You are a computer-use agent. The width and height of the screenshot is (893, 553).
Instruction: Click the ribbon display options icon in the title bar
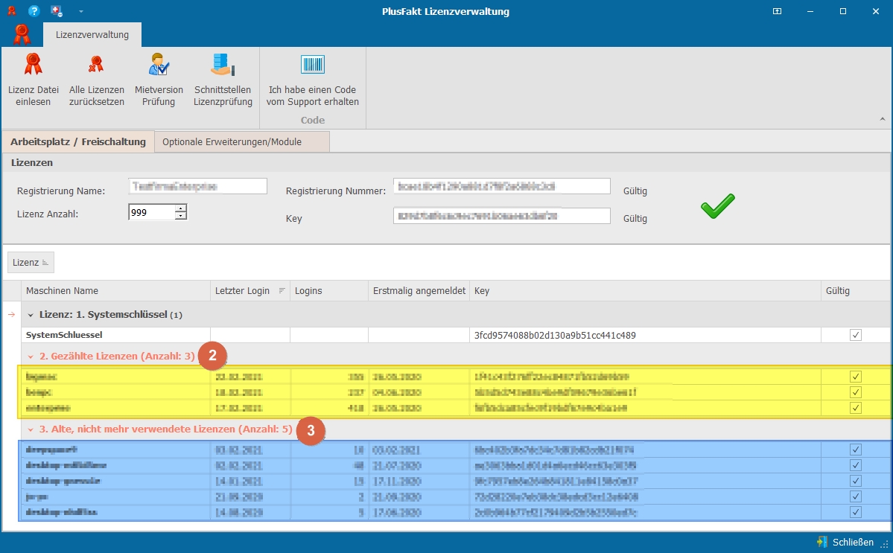click(777, 11)
